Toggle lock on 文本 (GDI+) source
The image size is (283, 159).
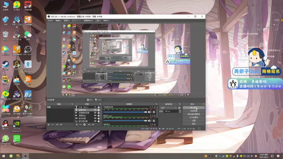pyautogui.click(x=99, y=107)
